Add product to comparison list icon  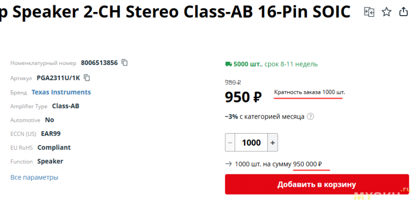(369, 12)
